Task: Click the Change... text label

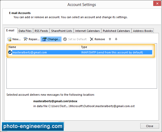Action: click(x=54, y=39)
